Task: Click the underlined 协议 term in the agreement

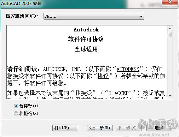Action: click(103, 76)
